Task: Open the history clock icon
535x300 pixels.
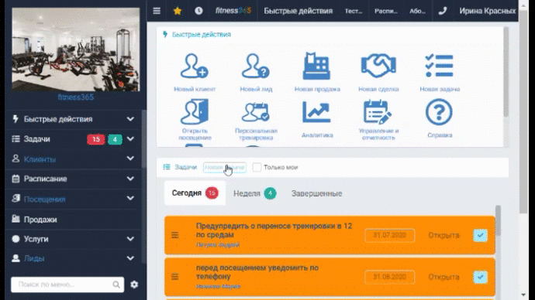Action: (198, 11)
